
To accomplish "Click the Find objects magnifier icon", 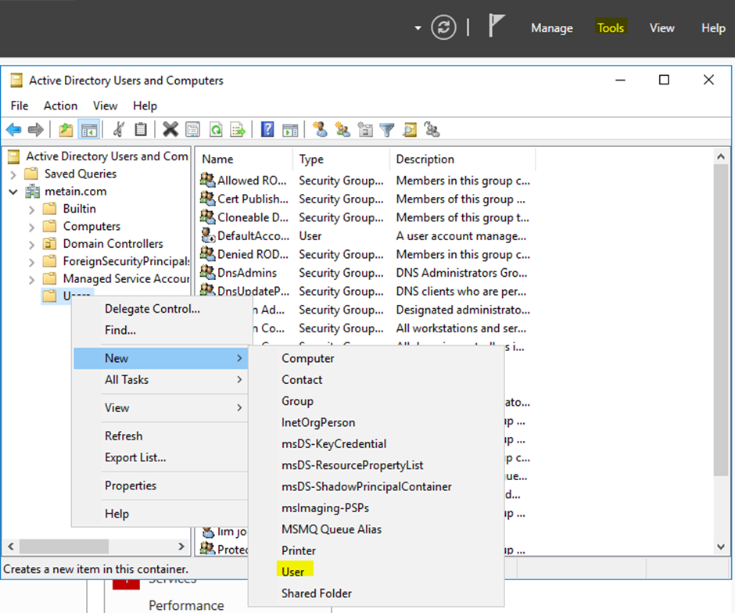I will [410, 129].
